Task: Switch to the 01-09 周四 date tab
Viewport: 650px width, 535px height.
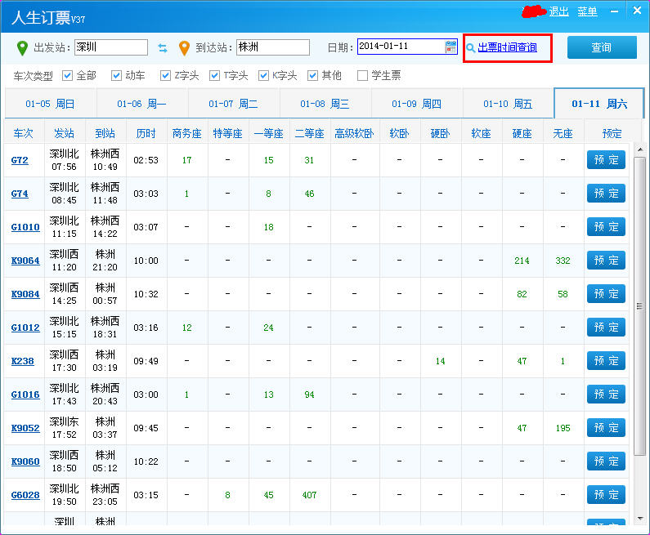Action: pos(417,104)
